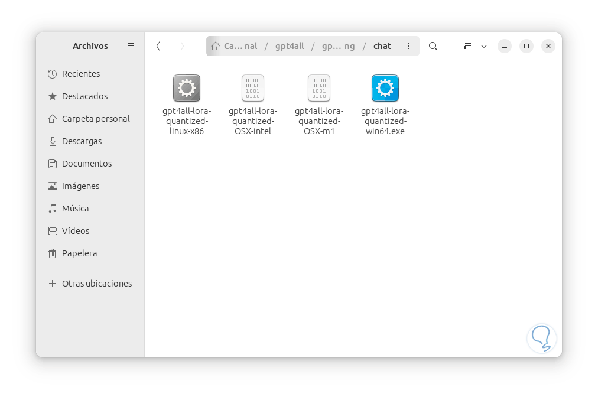The image size is (598, 397).
Task: Open the path bar three-dot menu
Action: (x=409, y=46)
